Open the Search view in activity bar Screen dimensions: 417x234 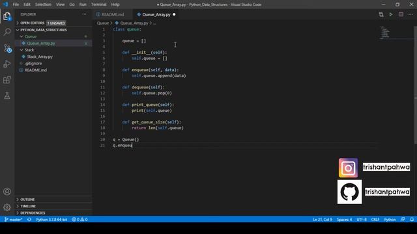(7, 32)
